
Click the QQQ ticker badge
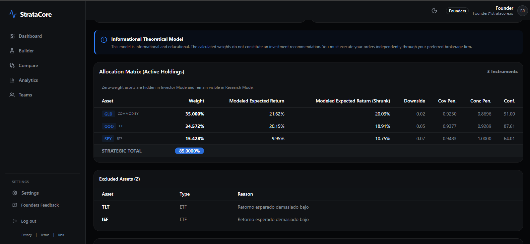click(109, 126)
